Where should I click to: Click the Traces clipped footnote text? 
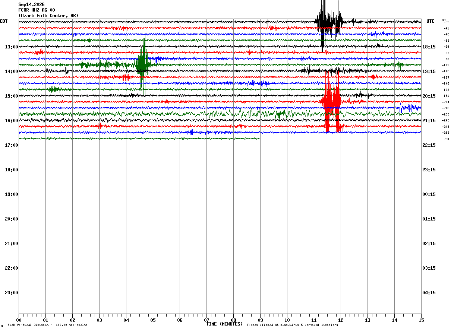(x=292, y=325)
